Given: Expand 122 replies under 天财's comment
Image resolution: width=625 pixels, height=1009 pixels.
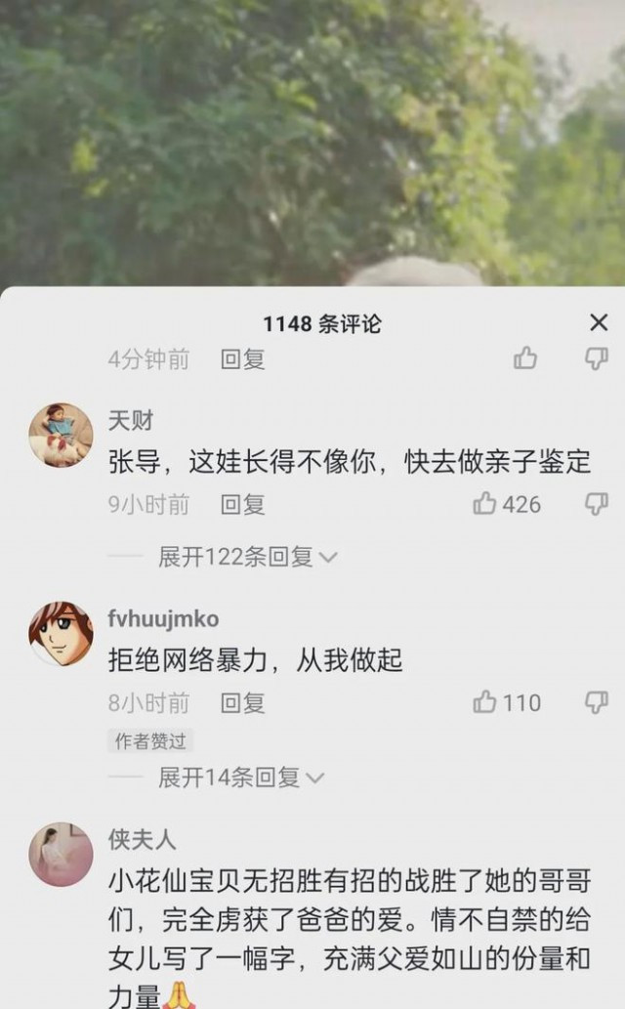Looking at the screenshot, I should 248,557.
